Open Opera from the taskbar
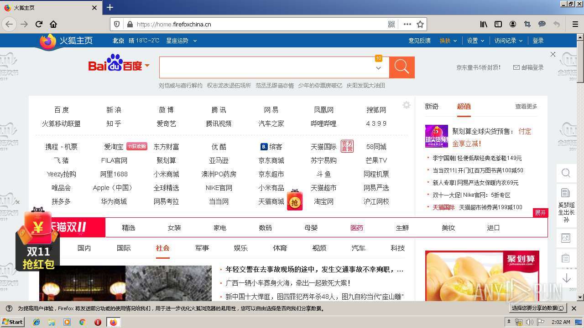 98,322
